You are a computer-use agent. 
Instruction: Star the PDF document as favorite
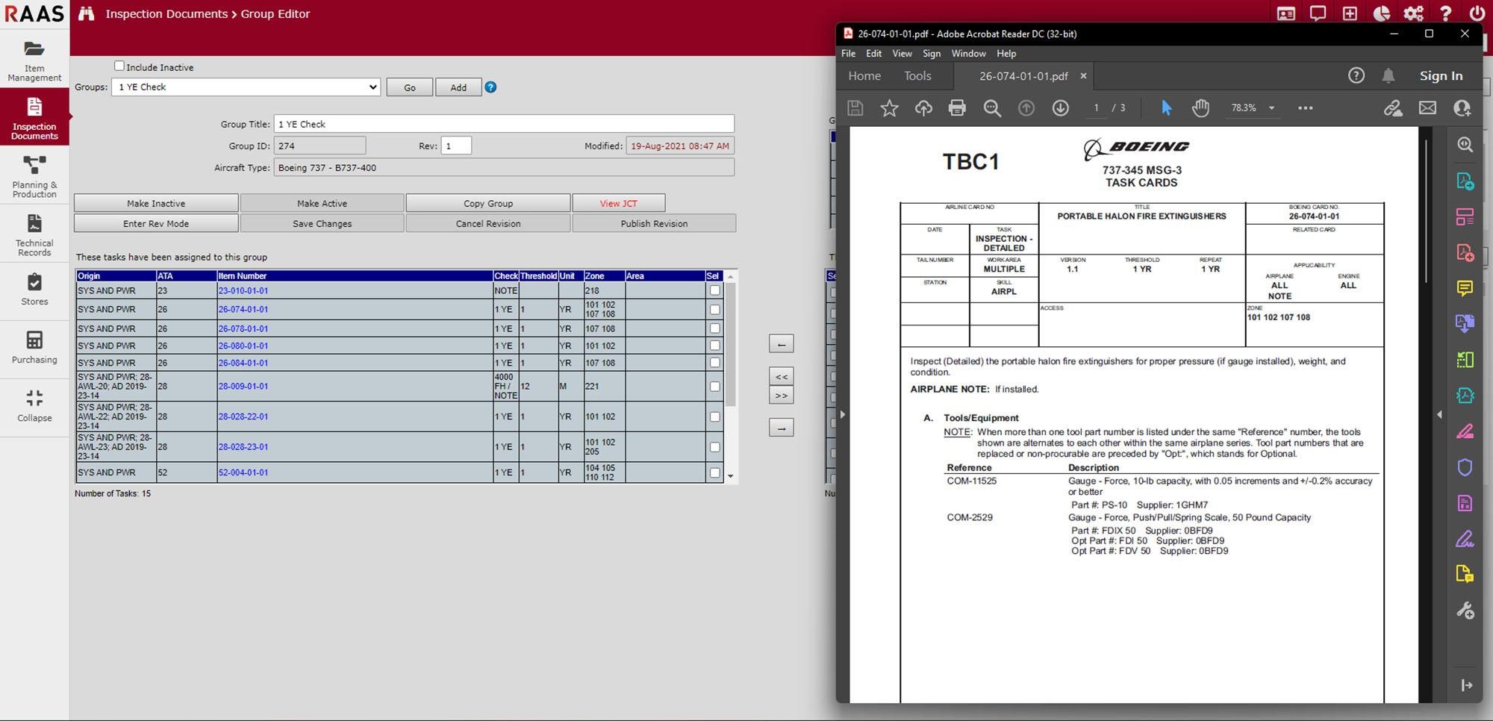889,108
